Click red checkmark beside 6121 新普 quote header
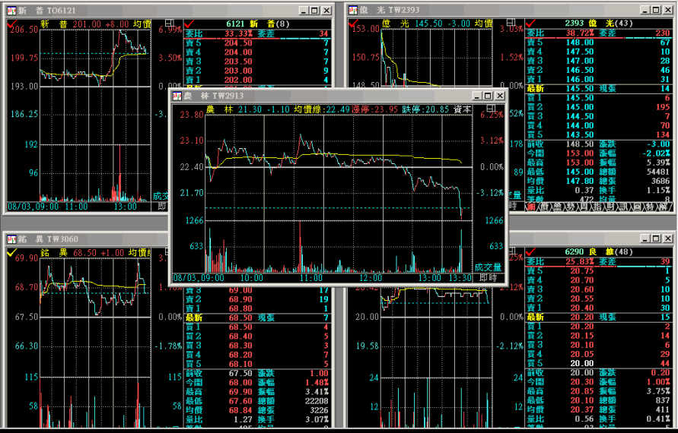This screenshot has height=433, width=678. click(189, 24)
